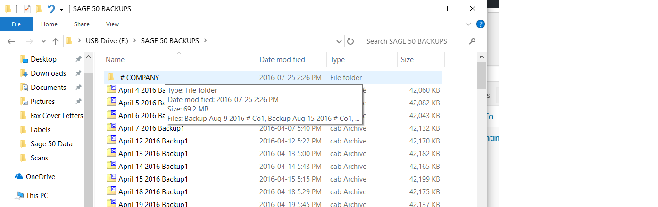Click the OneDrive cloud icon

pyautogui.click(x=19, y=177)
